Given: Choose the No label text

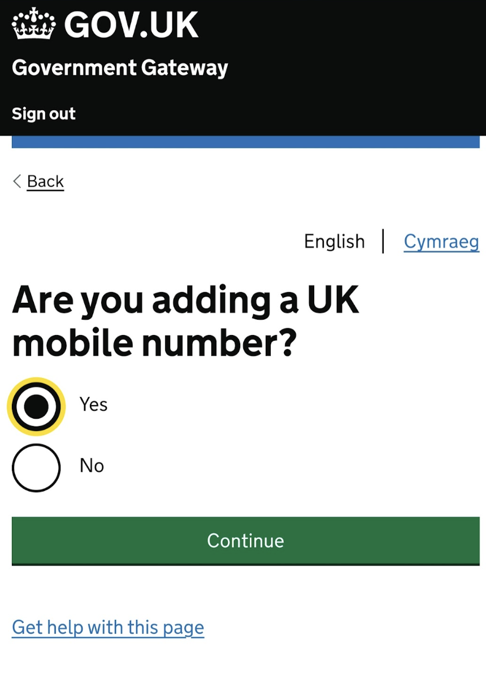Looking at the screenshot, I should tap(92, 466).
